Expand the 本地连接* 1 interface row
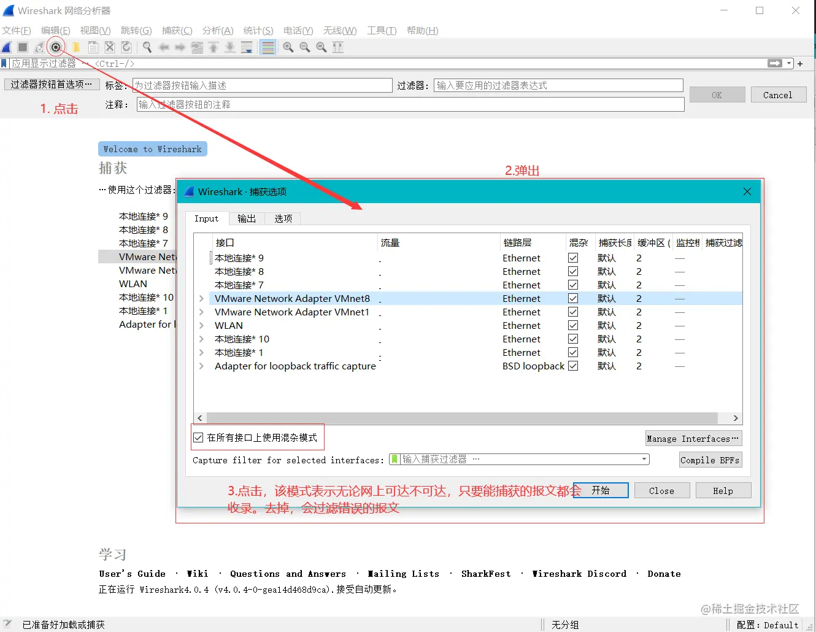Image resolution: width=816 pixels, height=632 pixels. tap(201, 352)
